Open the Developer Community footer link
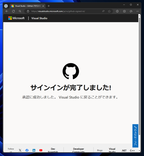This screenshot has height=156, width=144. 79,150
